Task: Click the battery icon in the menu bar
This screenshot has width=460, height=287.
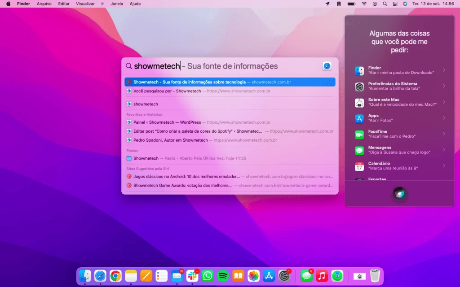Action: (x=351, y=4)
